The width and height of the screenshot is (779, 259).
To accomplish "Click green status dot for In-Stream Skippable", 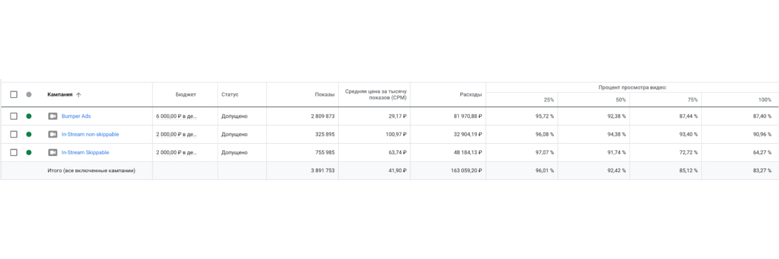I will tap(29, 153).
